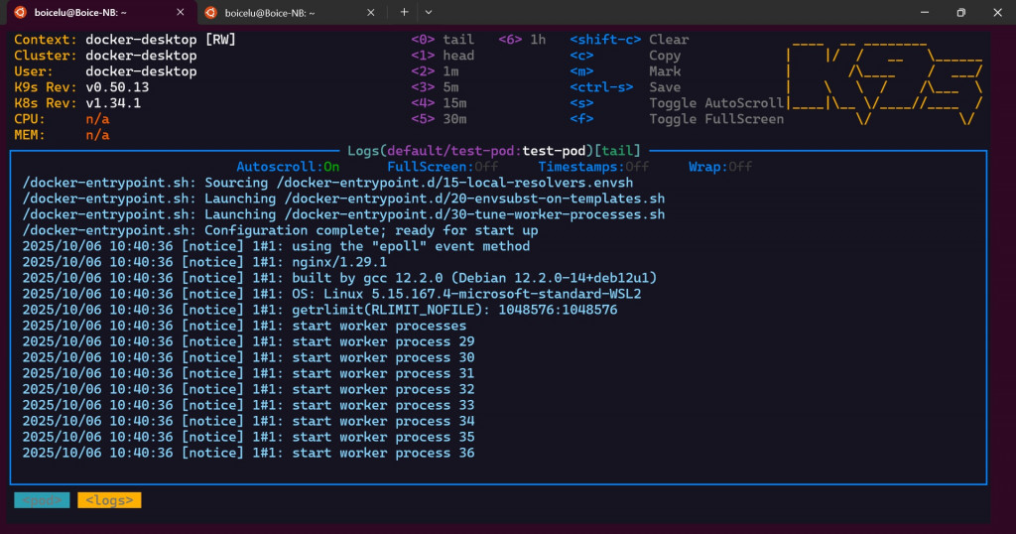Click the Cluster: docker-desktop line
The image size is (1016, 534).
tap(105, 56)
